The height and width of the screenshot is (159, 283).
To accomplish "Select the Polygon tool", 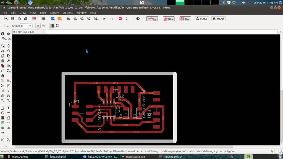I will [x=9, y=118].
